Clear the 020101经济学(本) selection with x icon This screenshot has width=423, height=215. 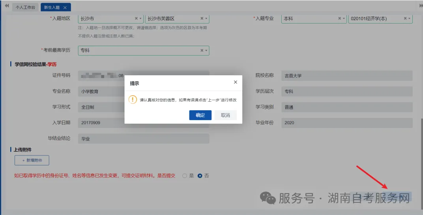(405, 19)
